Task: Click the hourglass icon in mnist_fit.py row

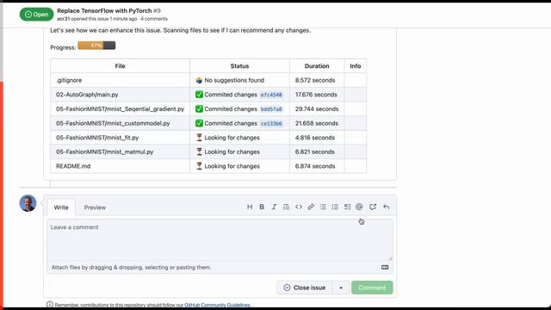Action: click(x=199, y=138)
